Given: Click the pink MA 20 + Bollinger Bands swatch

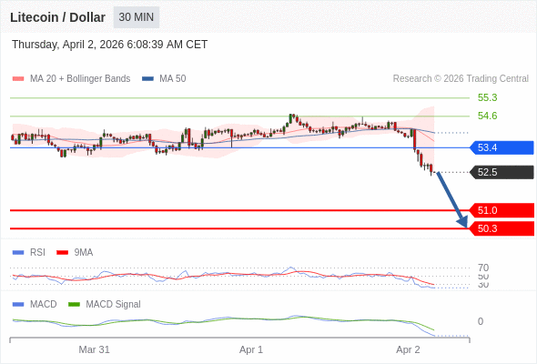Looking at the screenshot, I should (x=18, y=79).
